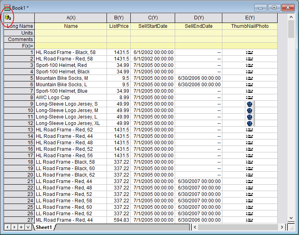Click the add new sheet plus button
This screenshot has width=299, height=235.
click(x=21, y=227)
